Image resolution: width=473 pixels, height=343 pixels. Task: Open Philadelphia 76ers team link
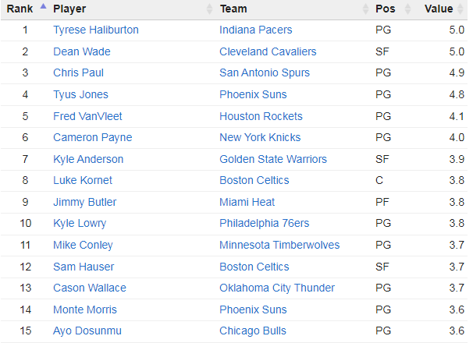pos(265,224)
